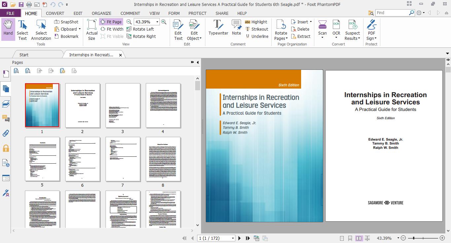The image size is (451, 243).
Task: Switch to the CONVERT tab
Action: tap(55, 13)
